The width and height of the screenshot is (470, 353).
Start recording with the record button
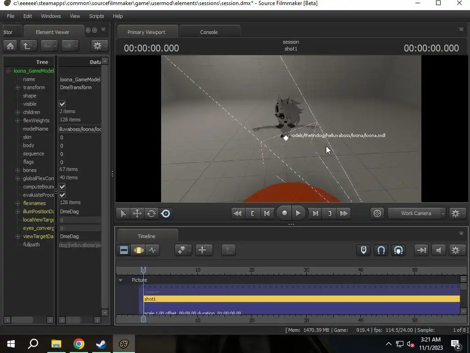pyautogui.click(x=284, y=213)
